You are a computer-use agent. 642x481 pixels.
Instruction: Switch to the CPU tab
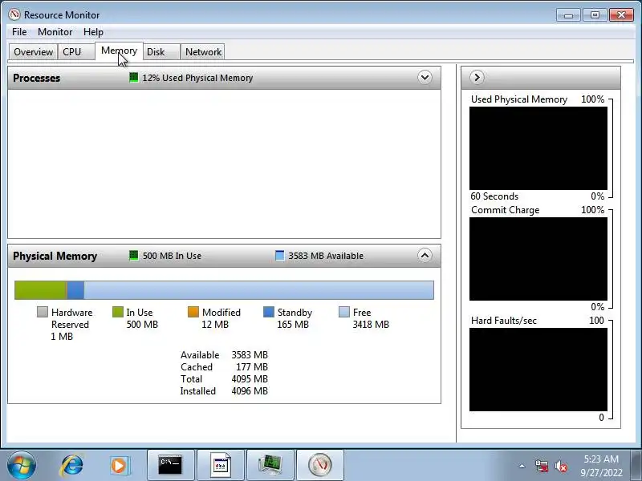click(76, 52)
